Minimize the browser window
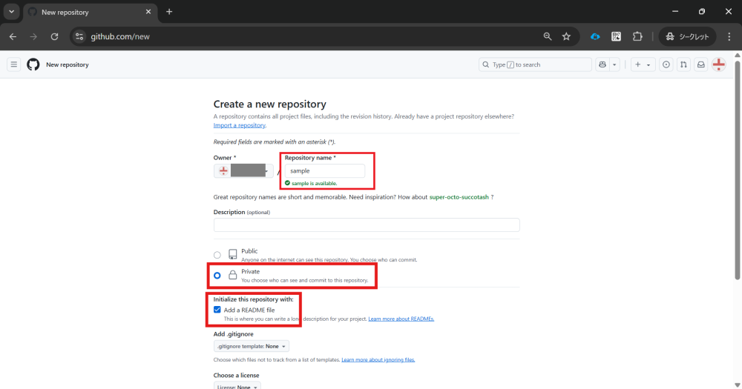This screenshot has width=742, height=389. [675, 11]
